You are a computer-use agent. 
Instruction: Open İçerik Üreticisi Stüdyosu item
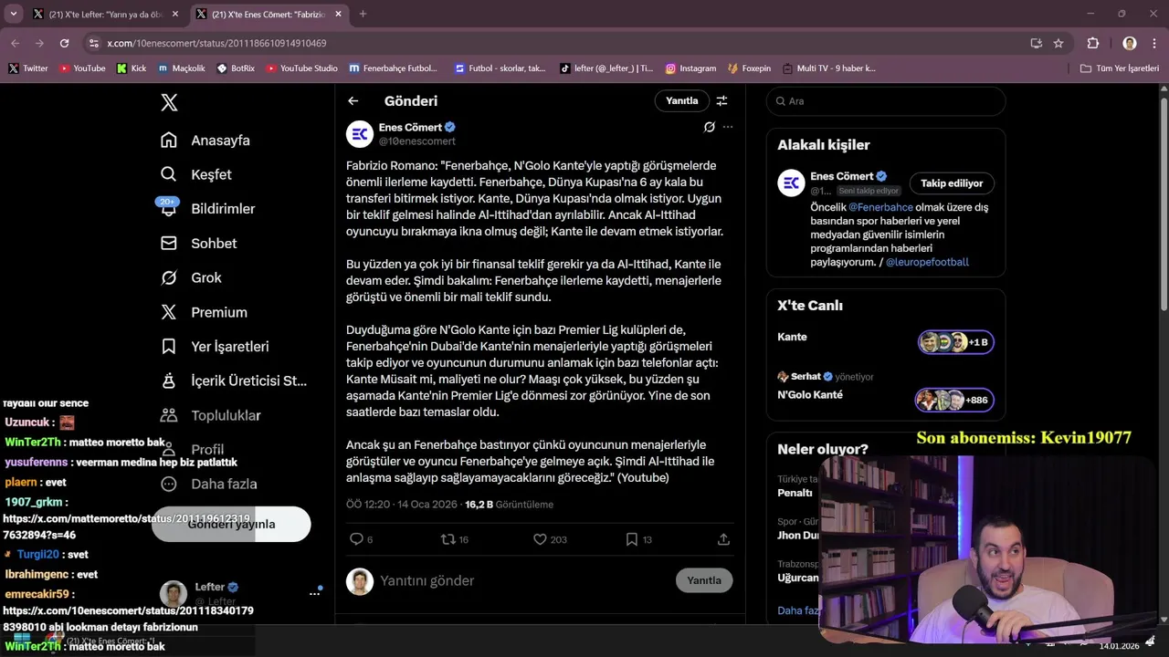pyautogui.click(x=234, y=381)
